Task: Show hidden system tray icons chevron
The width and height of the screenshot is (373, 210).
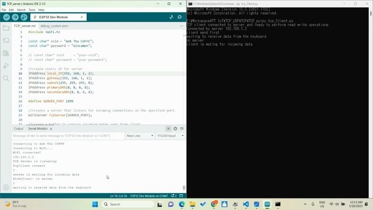Action: tap(305, 204)
